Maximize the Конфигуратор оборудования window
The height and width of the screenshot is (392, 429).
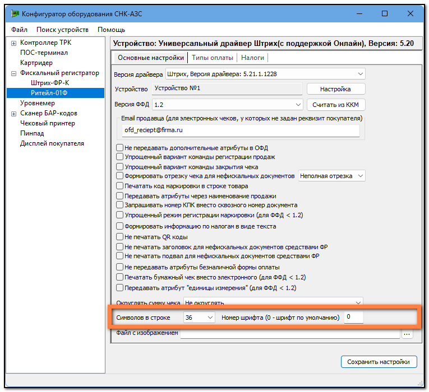(x=385, y=13)
